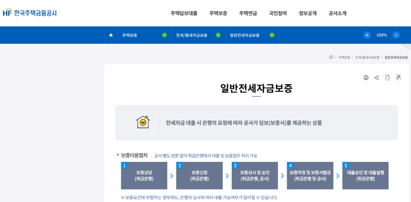Viewport: 411px width, 202px height.
Task: Open the 국민참여 menu
Action: coord(278,13)
